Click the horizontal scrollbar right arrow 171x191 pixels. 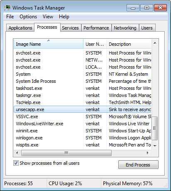click(x=148, y=153)
